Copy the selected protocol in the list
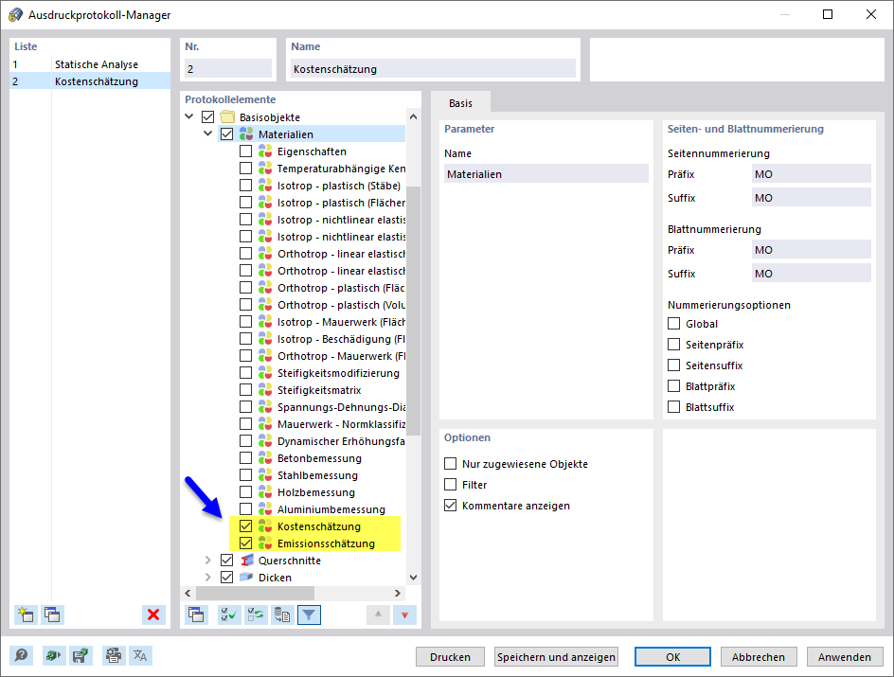The height and width of the screenshot is (677, 894). (x=52, y=615)
